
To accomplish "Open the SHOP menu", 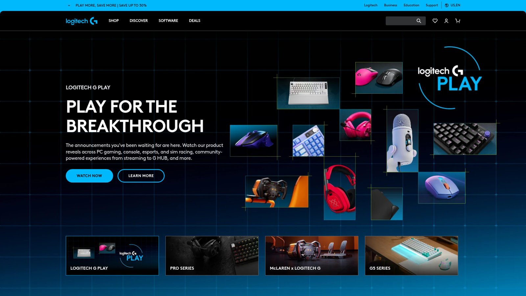I will 114,21.
